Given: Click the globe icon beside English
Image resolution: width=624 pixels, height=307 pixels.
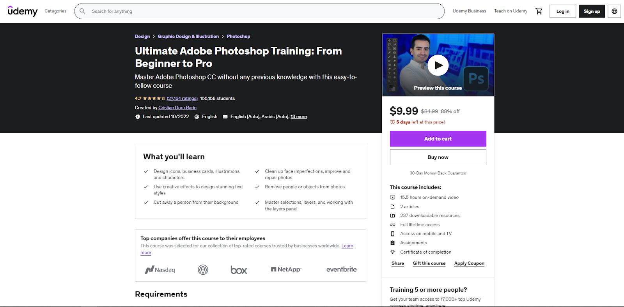Looking at the screenshot, I should pos(197,117).
